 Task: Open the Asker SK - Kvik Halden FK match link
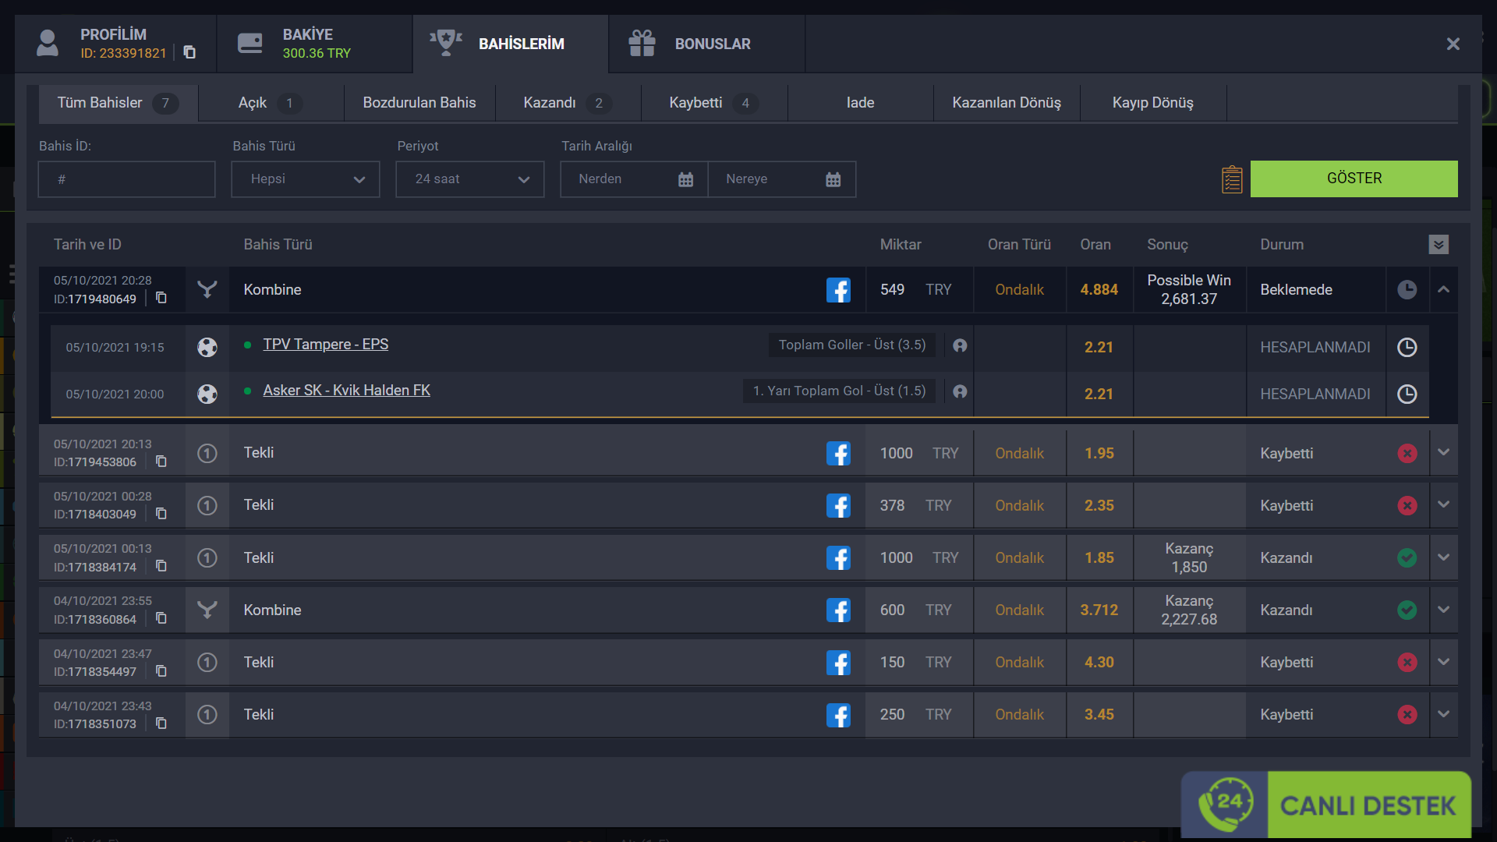346,391
